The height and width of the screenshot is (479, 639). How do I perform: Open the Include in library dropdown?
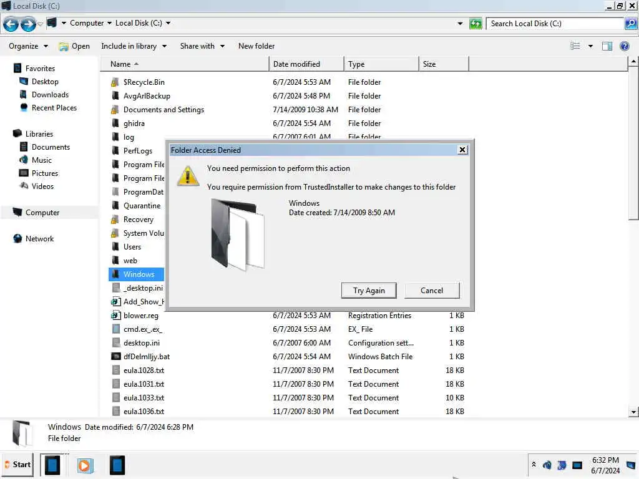pos(134,46)
